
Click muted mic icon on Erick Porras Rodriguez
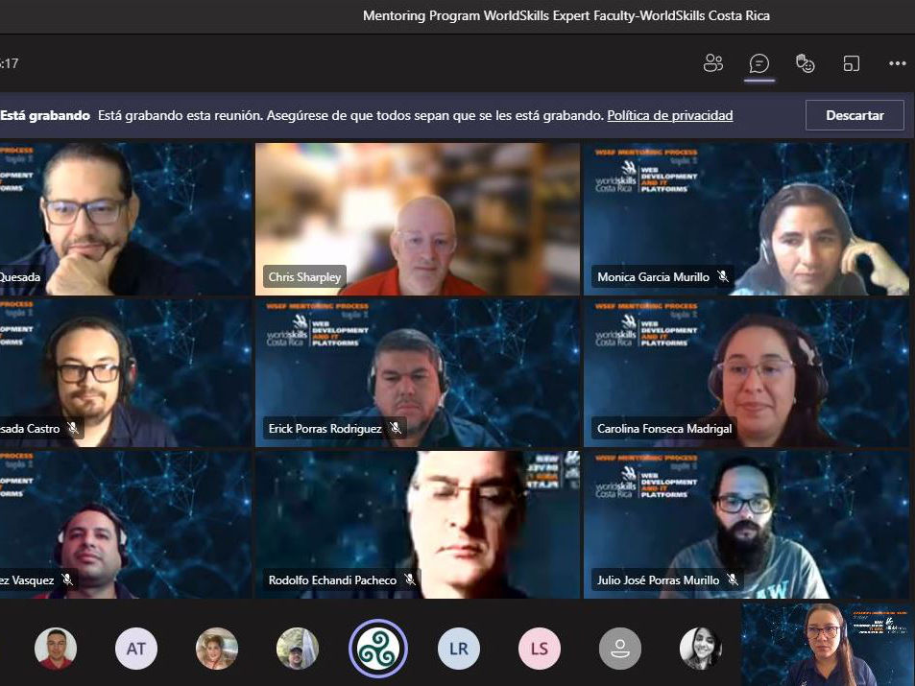[x=395, y=429]
